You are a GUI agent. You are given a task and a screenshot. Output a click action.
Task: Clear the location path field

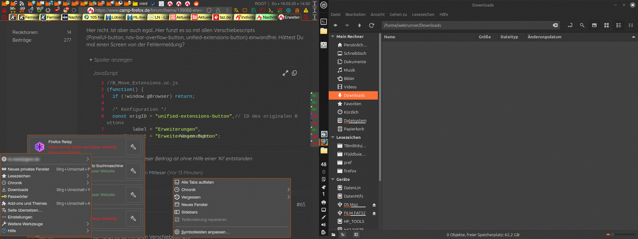pos(555,25)
